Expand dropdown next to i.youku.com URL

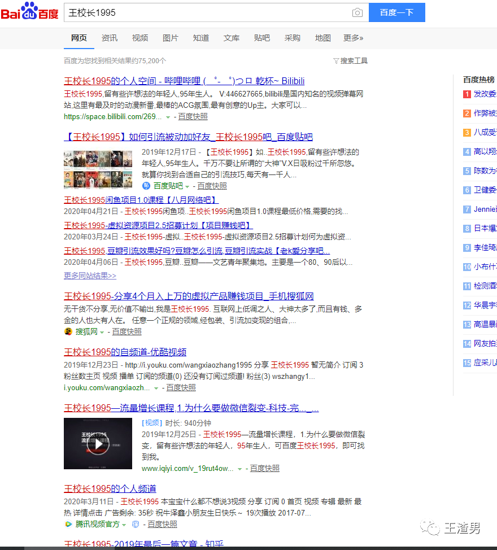pos(156,389)
